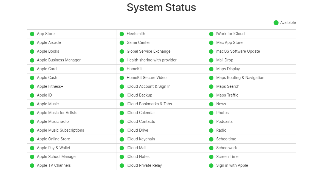The height and width of the screenshot is (170, 313).
Task: Click the green status icon next to Fleetsmith
Action: click(122, 34)
